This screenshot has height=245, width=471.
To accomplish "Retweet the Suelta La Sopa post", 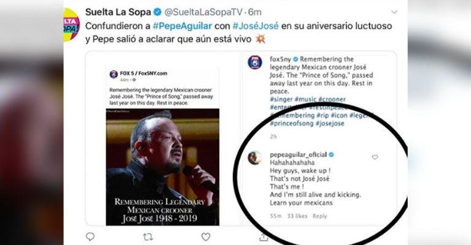I will click(x=147, y=237).
